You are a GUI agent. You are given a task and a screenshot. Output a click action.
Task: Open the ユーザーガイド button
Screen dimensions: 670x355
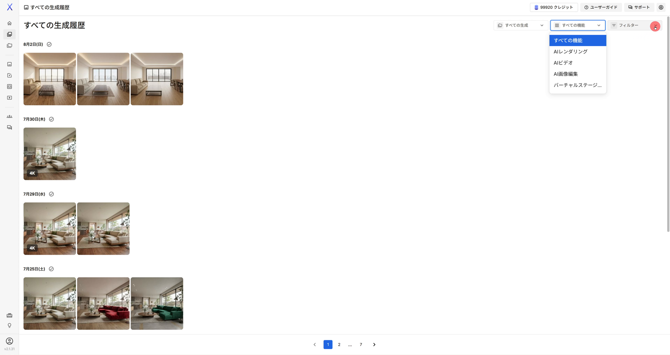601,8
